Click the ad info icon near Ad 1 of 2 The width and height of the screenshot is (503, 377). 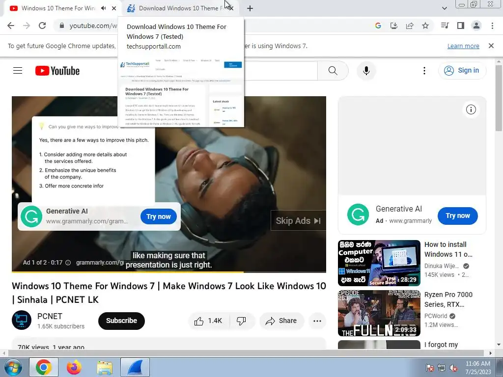click(x=68, y=263)
